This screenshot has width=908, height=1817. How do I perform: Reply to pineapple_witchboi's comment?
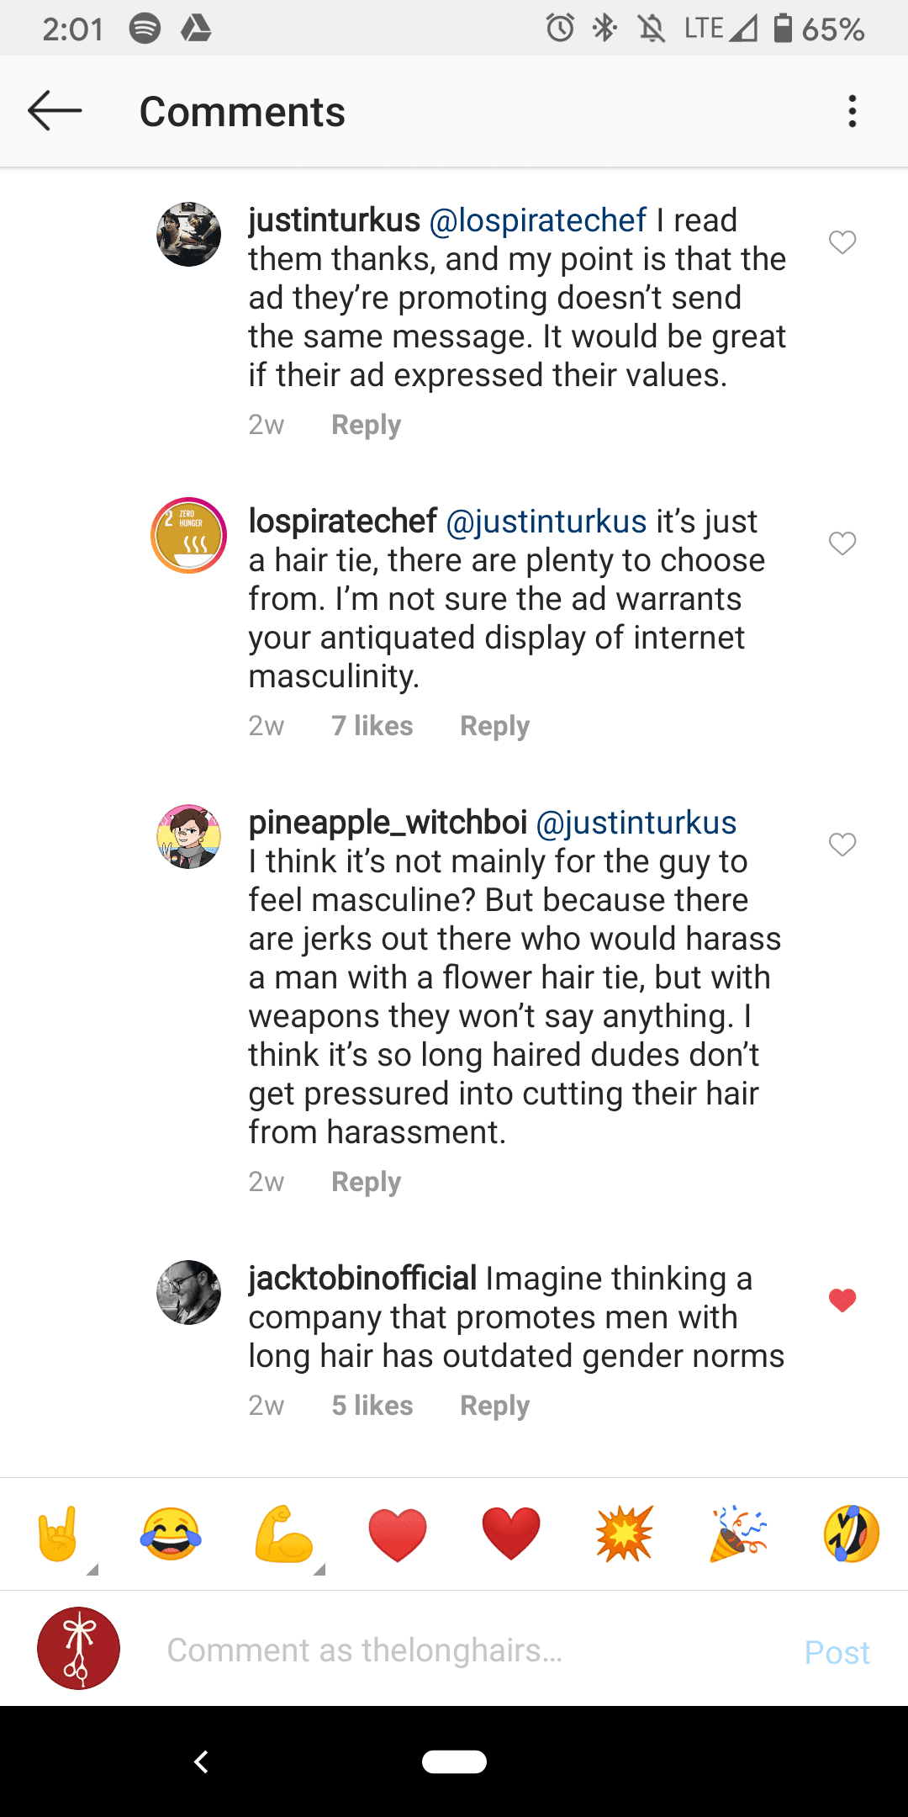(366, 1182)
